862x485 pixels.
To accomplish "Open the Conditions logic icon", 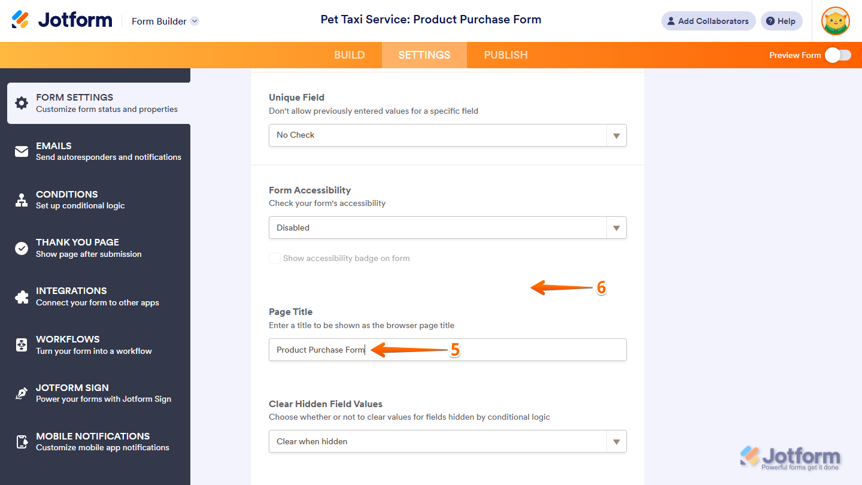I will click(22, 200).
